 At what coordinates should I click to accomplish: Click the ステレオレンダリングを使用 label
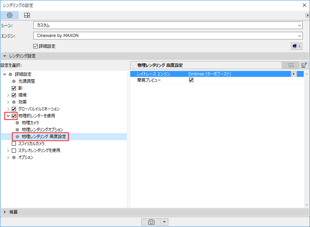point(39,150)
